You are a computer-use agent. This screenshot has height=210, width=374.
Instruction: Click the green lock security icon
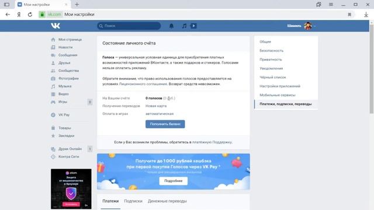42,15
